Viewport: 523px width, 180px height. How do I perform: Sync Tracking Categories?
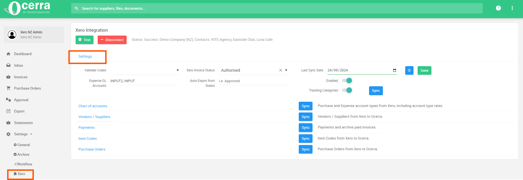(376, 91)
